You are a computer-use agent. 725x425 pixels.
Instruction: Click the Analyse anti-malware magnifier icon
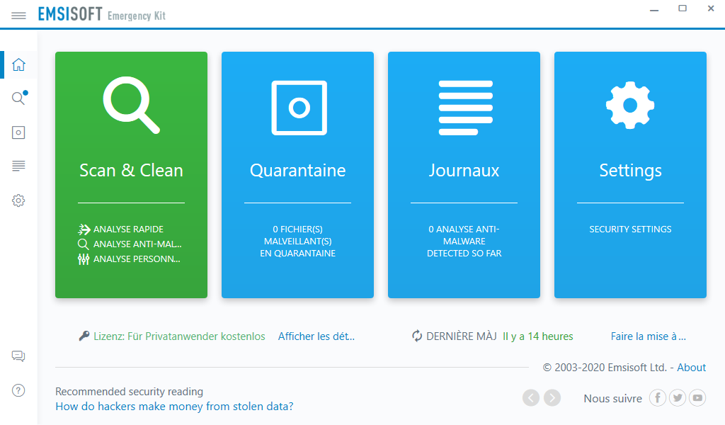(x=84, y=244)
